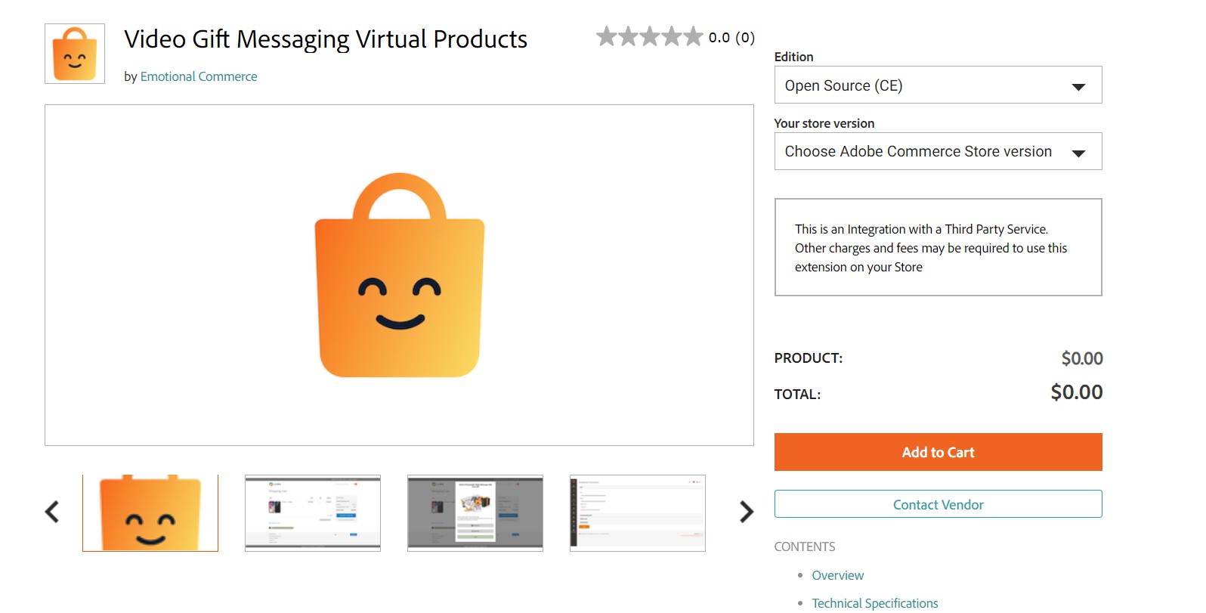
Task: Open the Emotional Commerce vendor link
Action: point(199,76)
